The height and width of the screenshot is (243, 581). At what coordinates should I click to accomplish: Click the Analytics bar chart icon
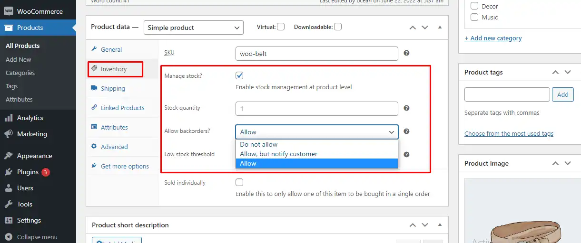pyautogui.click(x=9, y=118)
